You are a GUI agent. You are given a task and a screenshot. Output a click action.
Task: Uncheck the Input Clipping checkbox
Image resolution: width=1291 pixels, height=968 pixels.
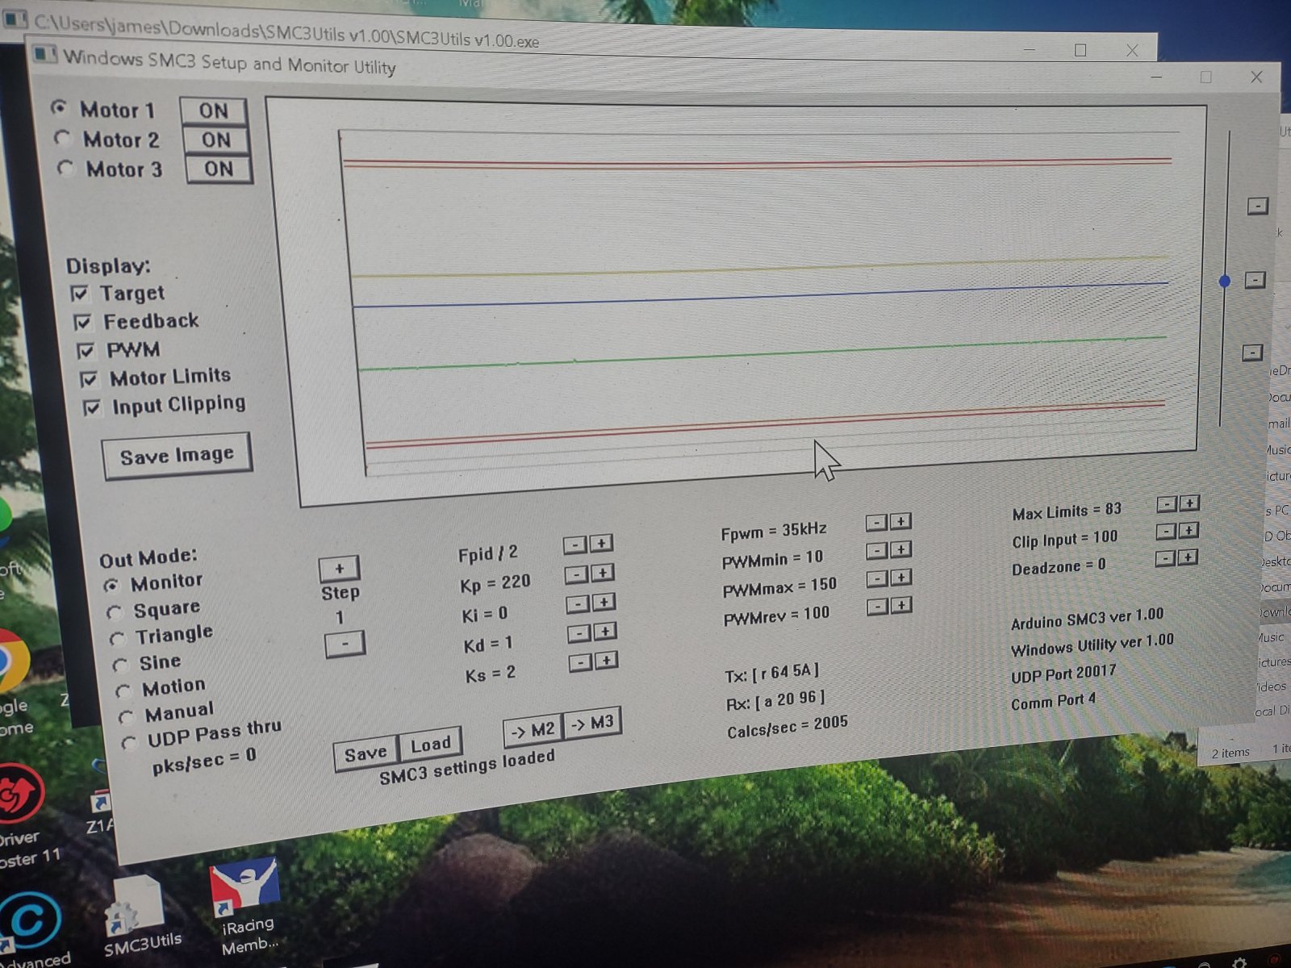pos(92,407)
